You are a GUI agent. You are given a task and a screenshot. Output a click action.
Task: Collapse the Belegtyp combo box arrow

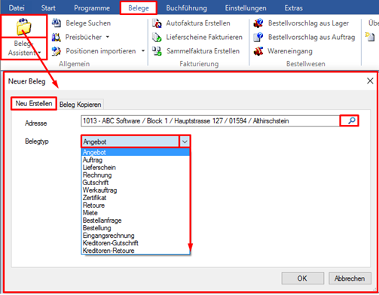185,141
